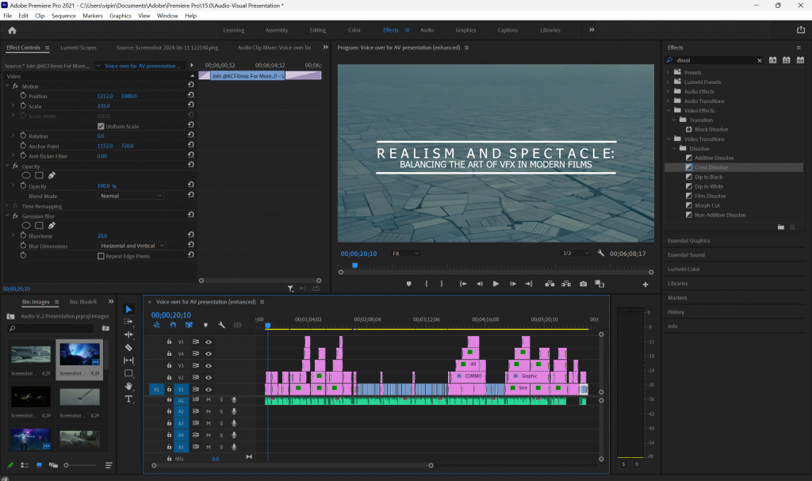Click the Export Frame camera icon
Image resolution: width=812 pixels, height=481 pixels.
(583, 284)
